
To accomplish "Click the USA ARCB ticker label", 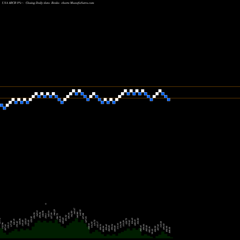I will tap(9, 3).
